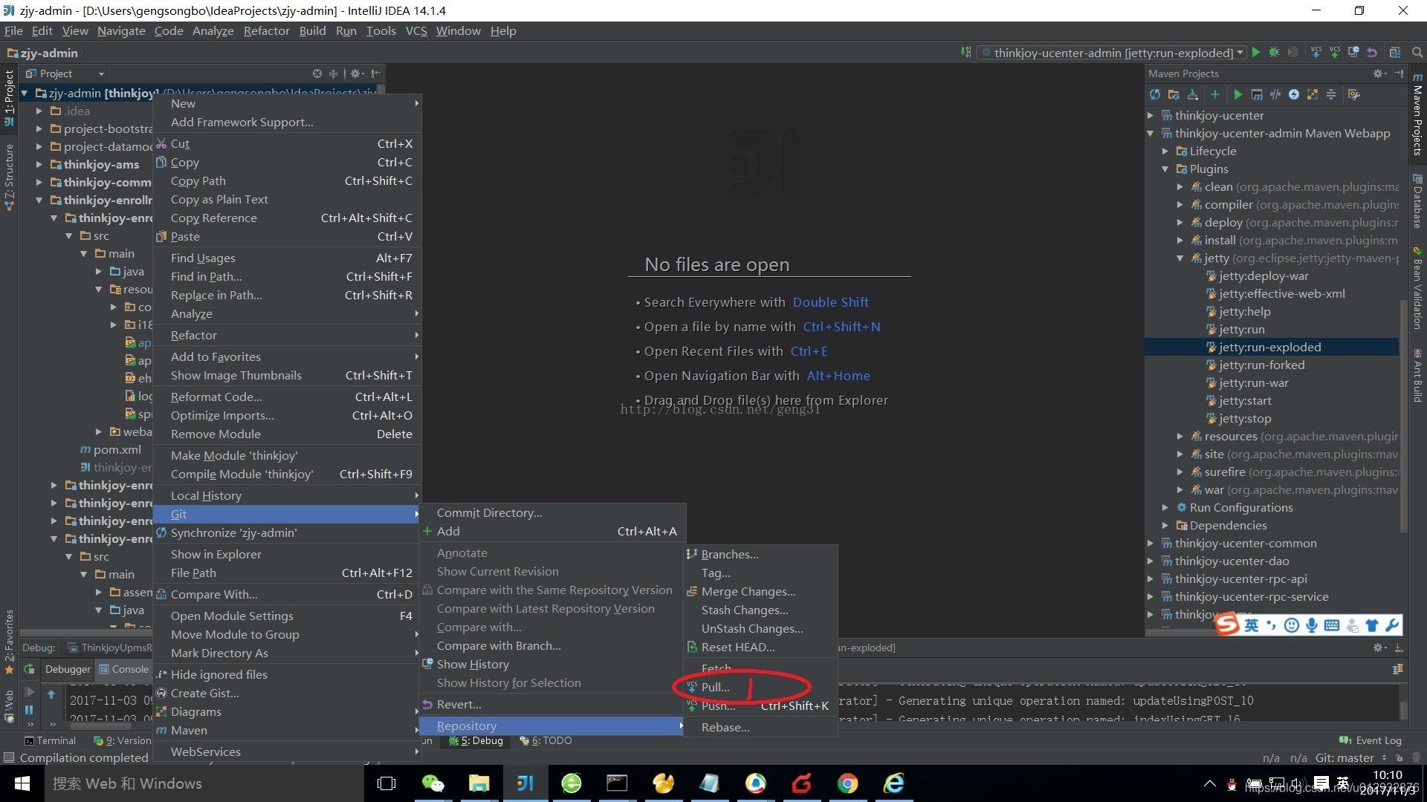Viewport: 1427px width, 802px height.
Task: Toggle the thinkjoy-ucenter Maven module
Action: point(1153,114)
